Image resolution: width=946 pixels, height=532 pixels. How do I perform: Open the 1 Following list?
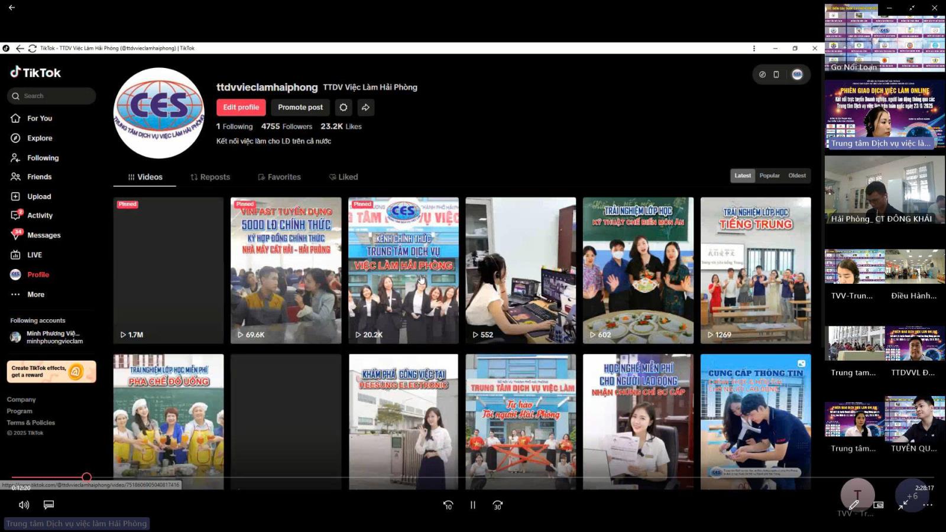234,126
